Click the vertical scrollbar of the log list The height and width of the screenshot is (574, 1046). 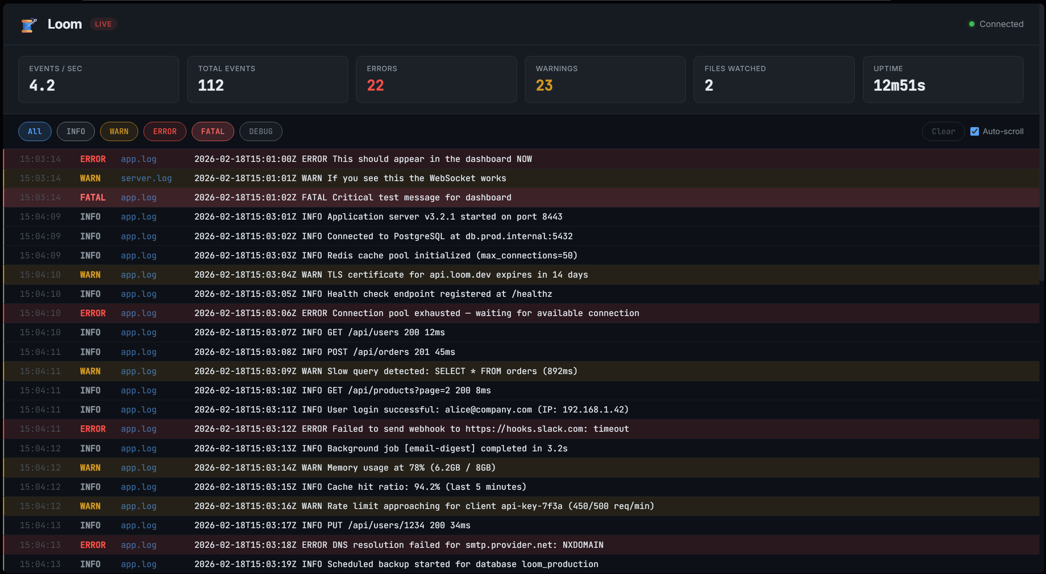pyautogui.click(x=1042, y=143)
